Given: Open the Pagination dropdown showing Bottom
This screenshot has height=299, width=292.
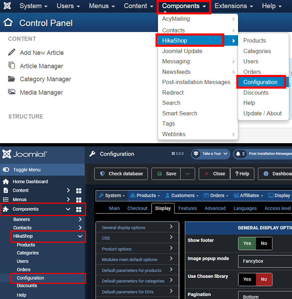Looking at the screenshot, I should coord(265,296).
